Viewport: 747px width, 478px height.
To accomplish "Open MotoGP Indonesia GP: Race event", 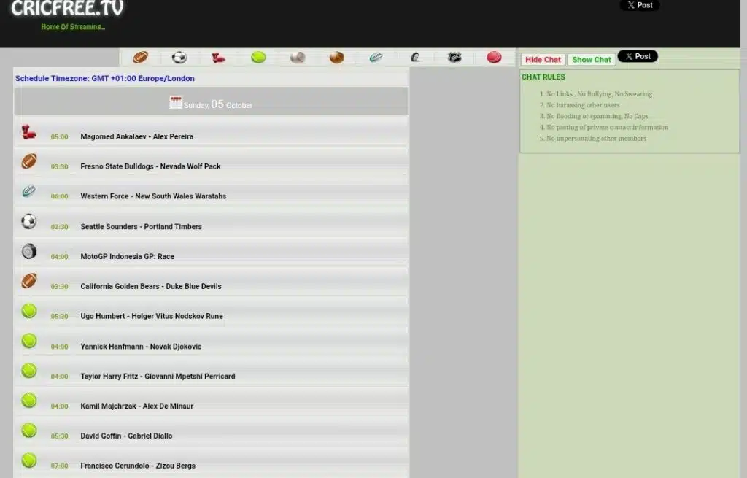I will click(127, 257).
